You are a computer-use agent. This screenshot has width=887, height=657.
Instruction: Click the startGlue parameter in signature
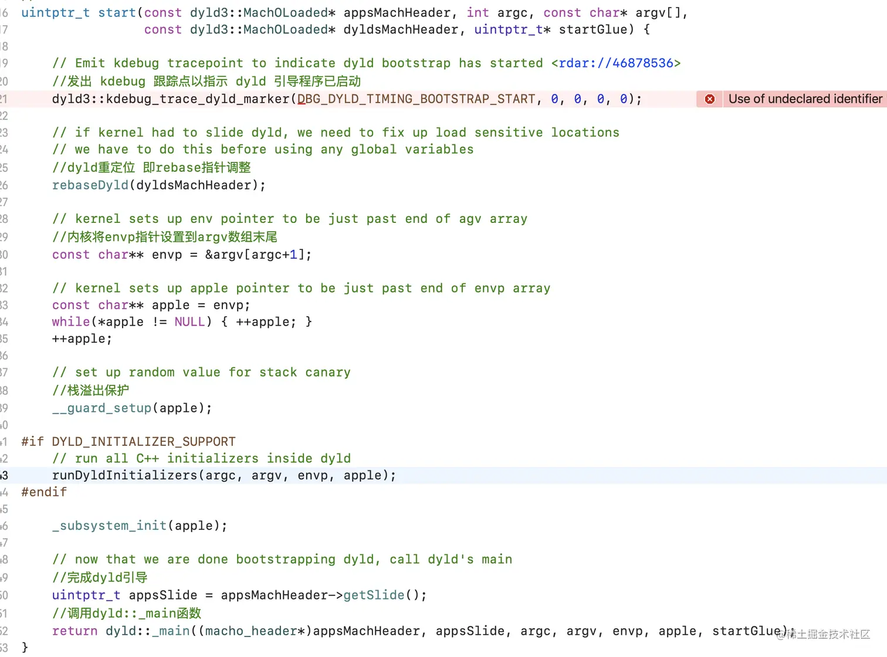click(x=593, y=30)
